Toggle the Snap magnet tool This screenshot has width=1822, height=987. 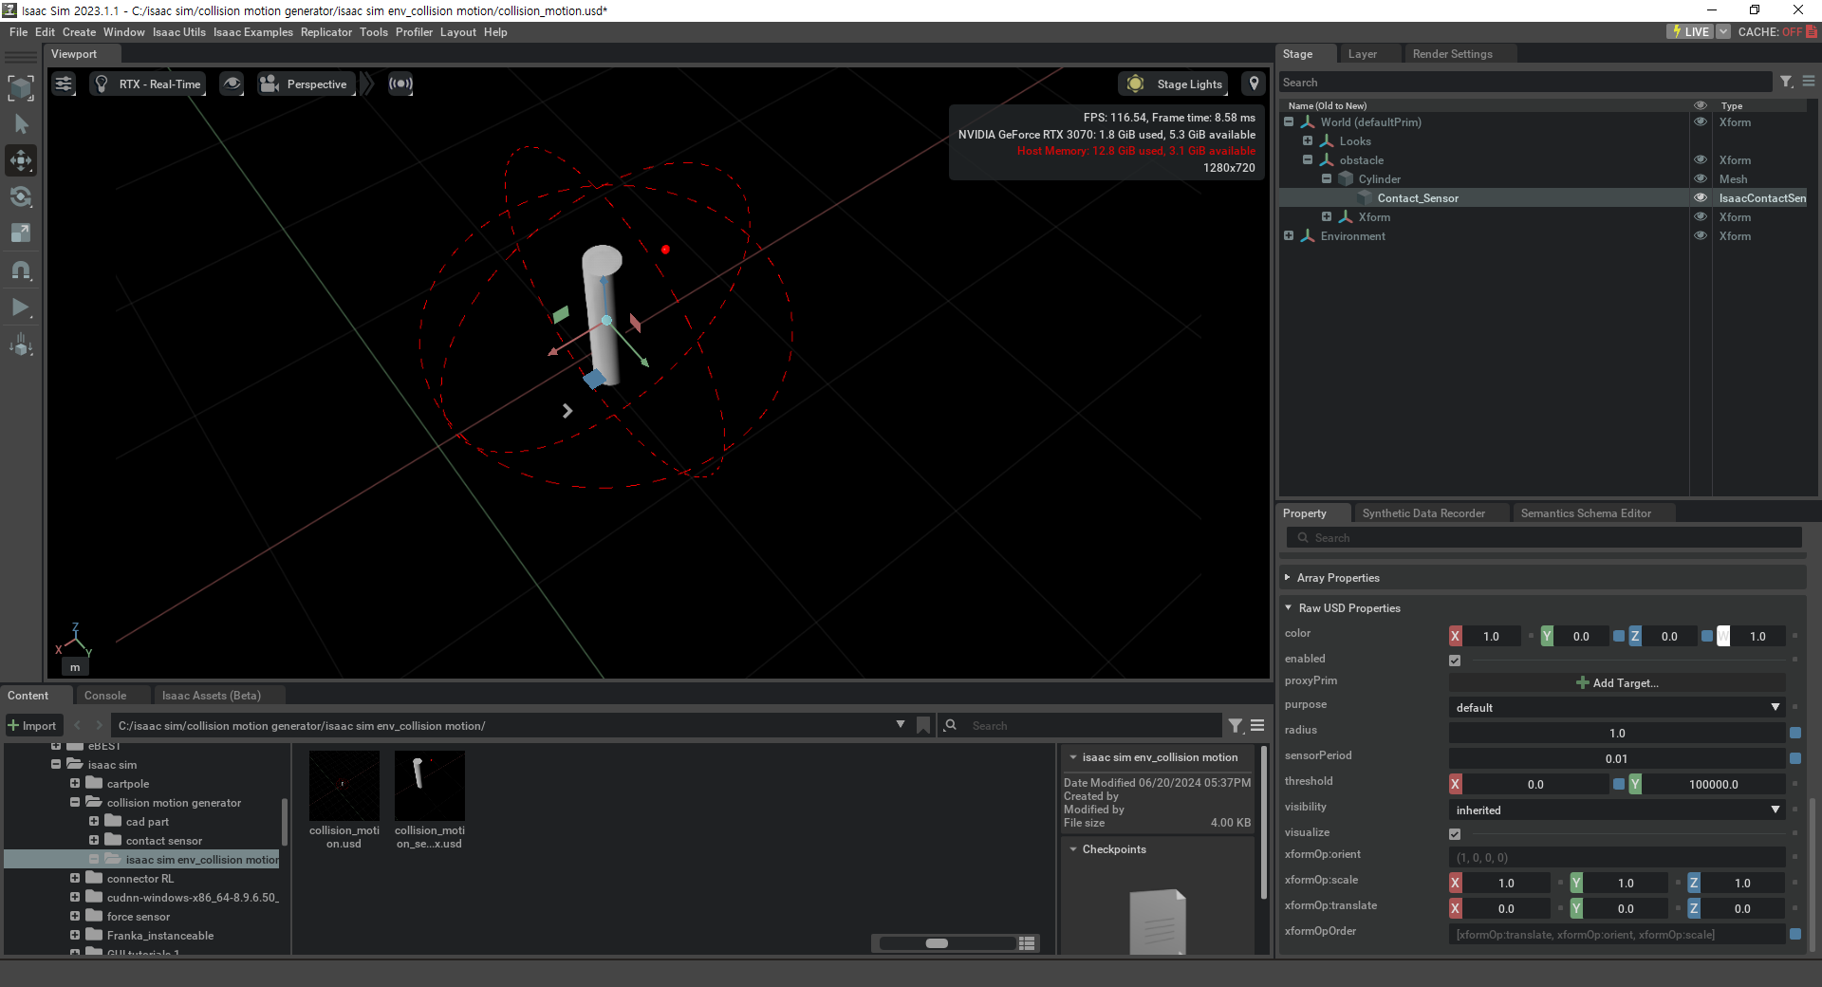tap(21, 270)
